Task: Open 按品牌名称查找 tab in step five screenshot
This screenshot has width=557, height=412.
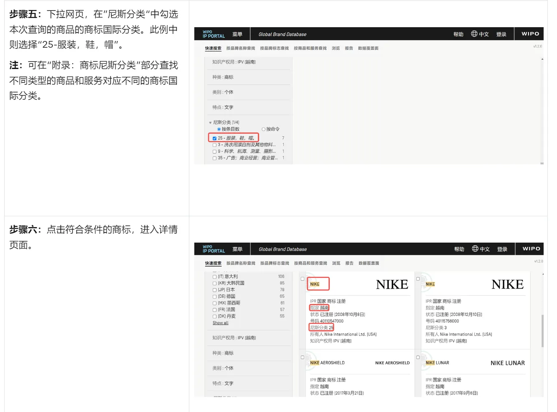Action: click(x=241, y=49)
